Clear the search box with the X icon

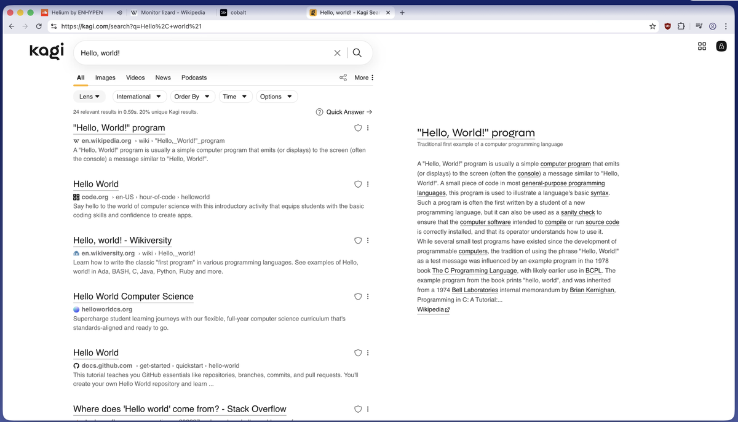point(337,53)
